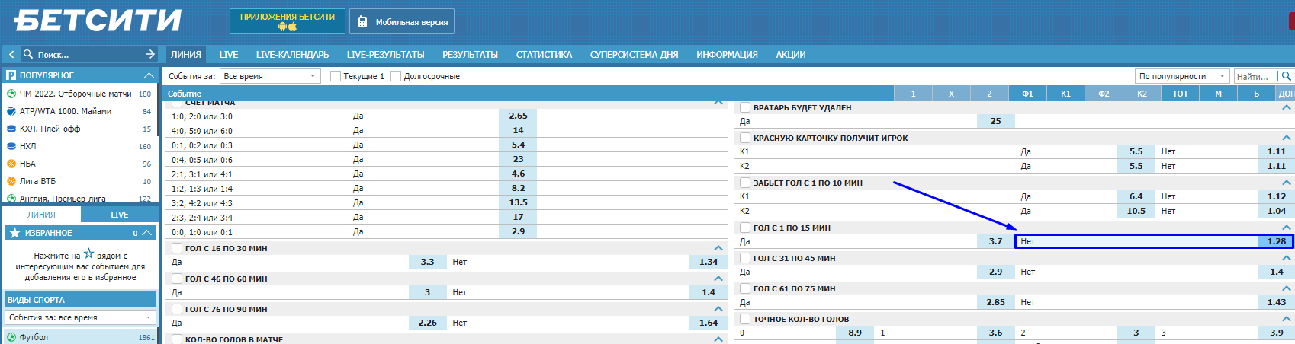Open the LIVE-РЕЗУЛЬТАТЫ menu item

coord(385,54)
